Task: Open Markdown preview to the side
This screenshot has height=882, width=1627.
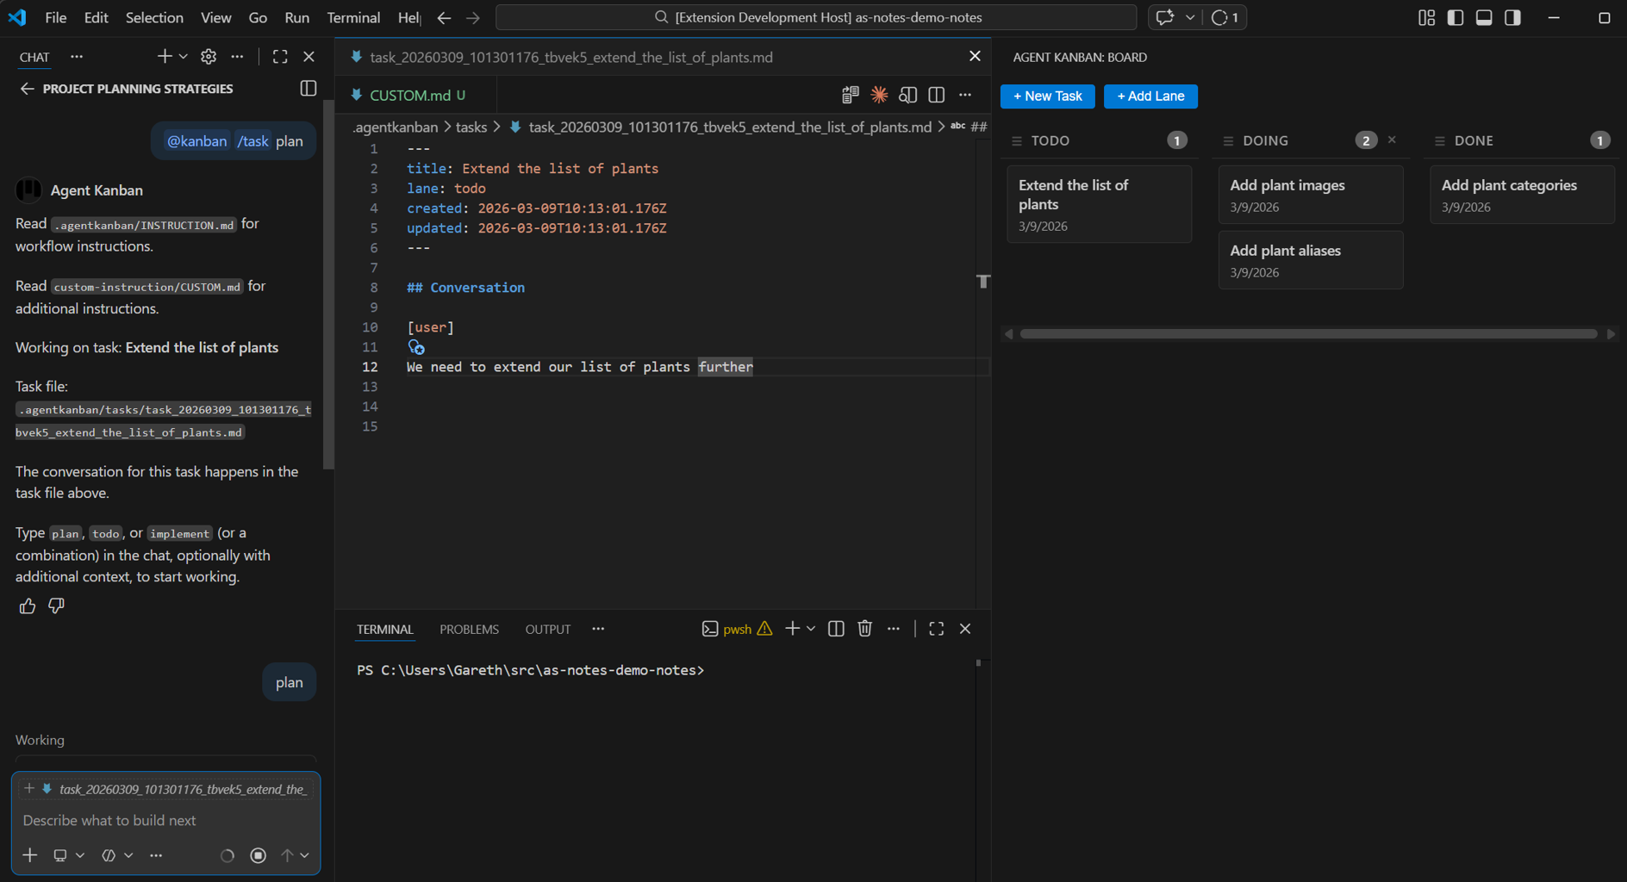Action: 907,95
